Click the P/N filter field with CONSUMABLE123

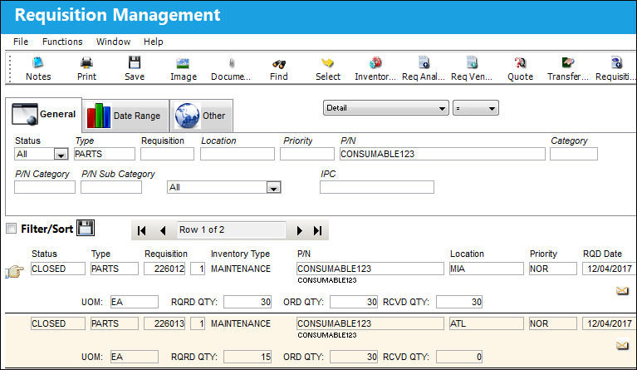point(443,154)
